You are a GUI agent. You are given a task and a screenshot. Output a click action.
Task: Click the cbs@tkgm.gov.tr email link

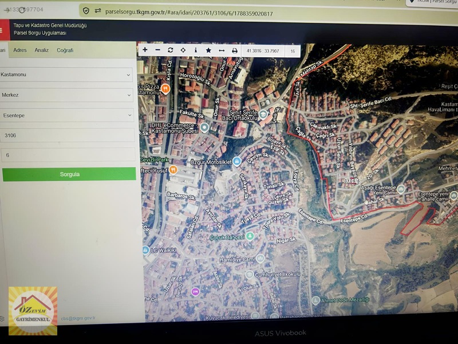pos(78,318)
